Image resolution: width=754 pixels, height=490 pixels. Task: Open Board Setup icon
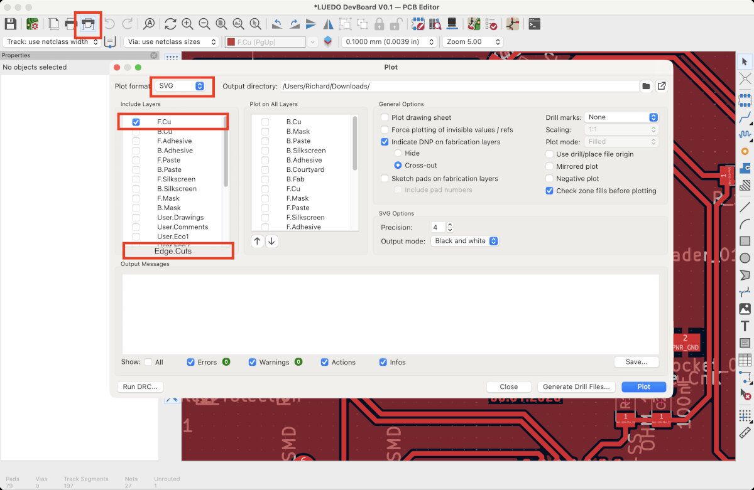[x=32, y=24]
